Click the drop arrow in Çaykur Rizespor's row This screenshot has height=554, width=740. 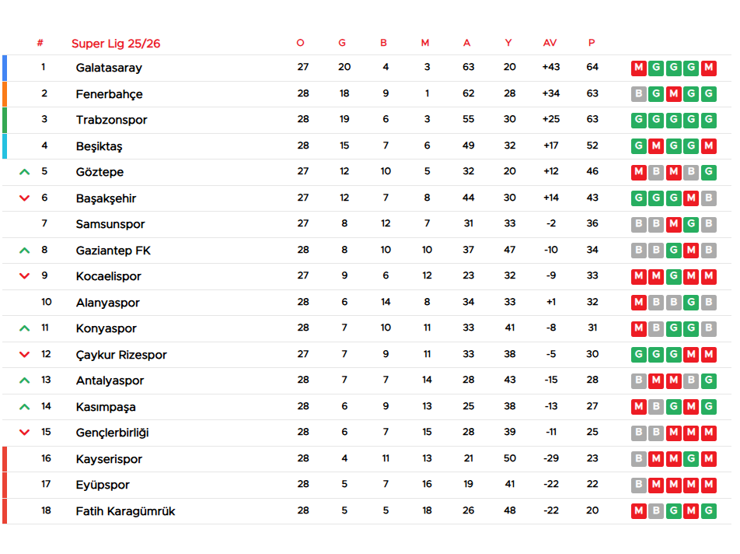[x=24, y=355]
